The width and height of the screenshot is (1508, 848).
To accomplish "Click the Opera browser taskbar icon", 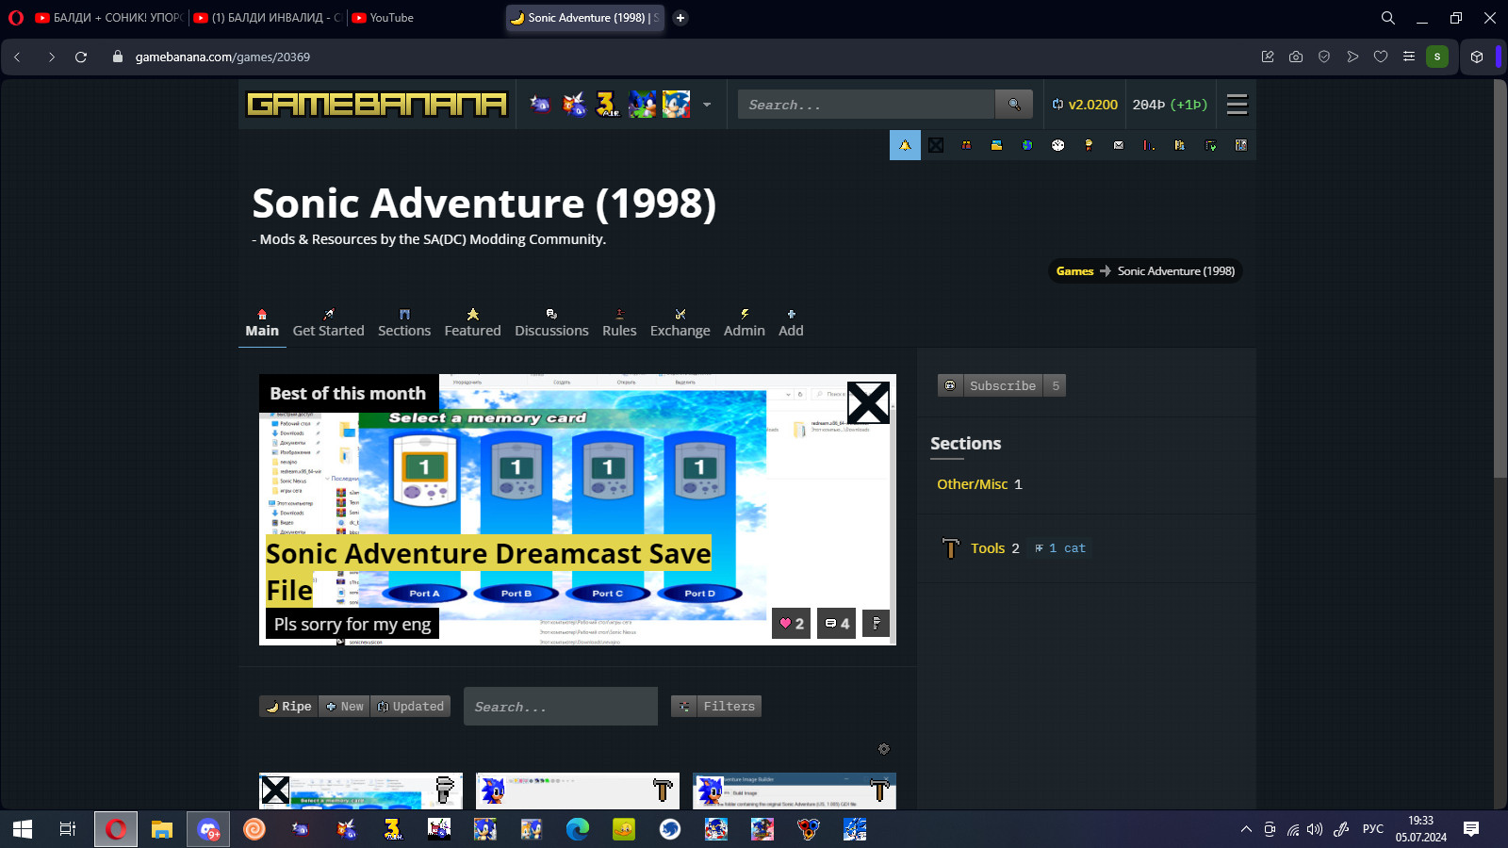I will (115, 829).
